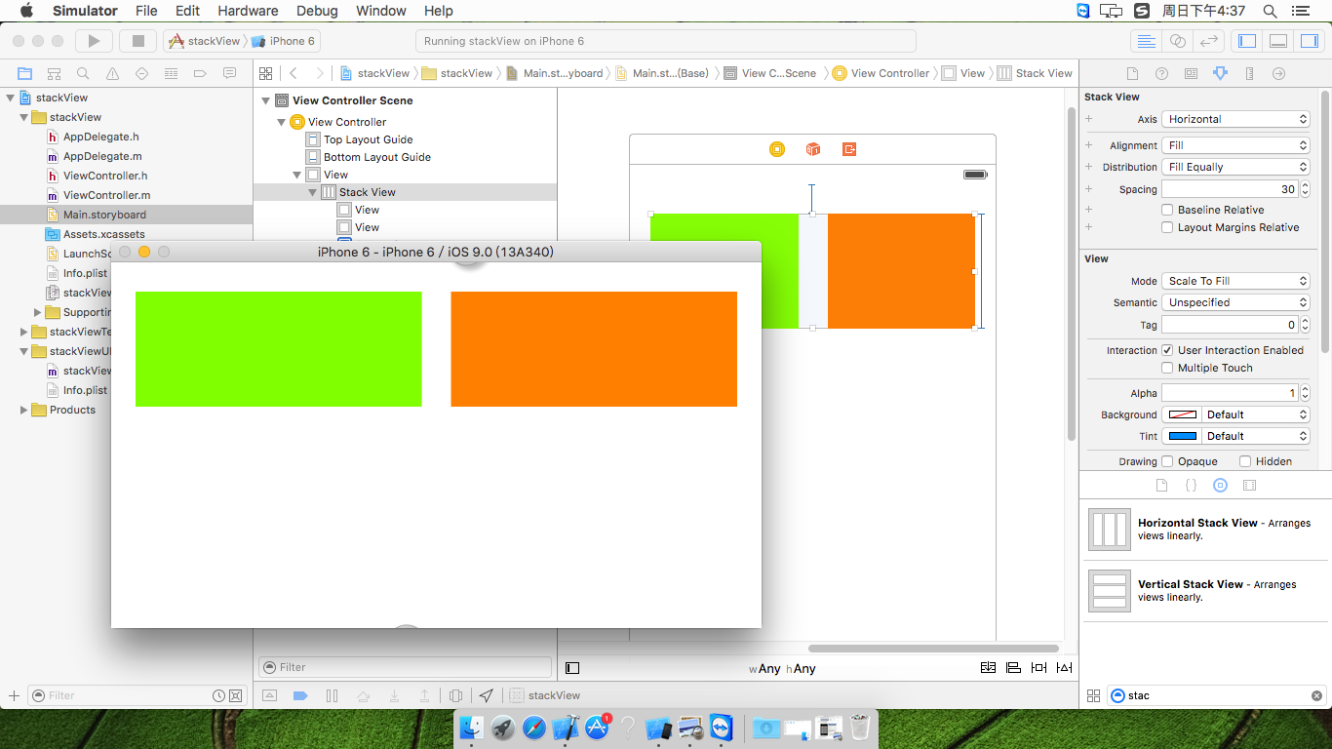Screen dimensions: 1332x749
Task: Open the Axis dropdown
Action: [x=1235, y=119]
